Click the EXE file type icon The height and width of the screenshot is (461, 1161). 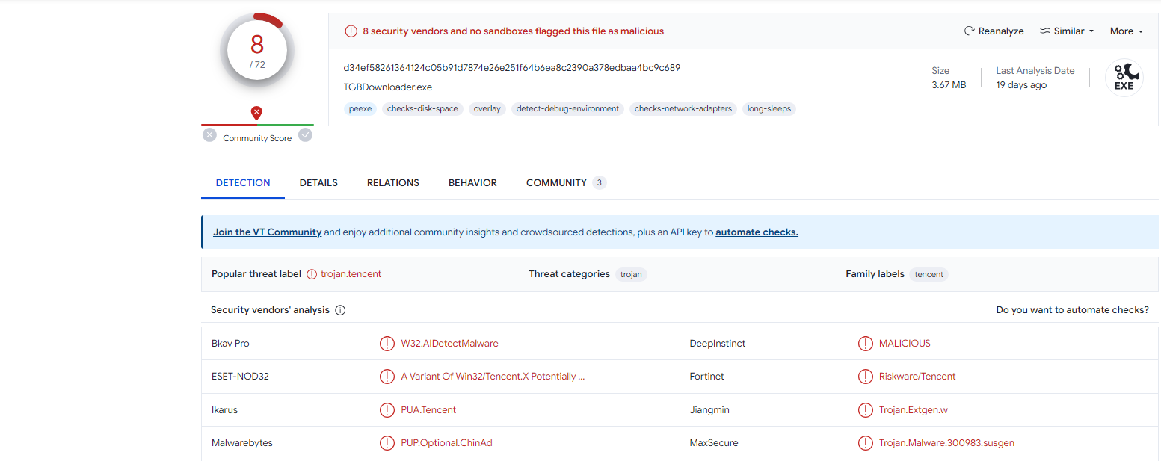(x=1124, y=78)
